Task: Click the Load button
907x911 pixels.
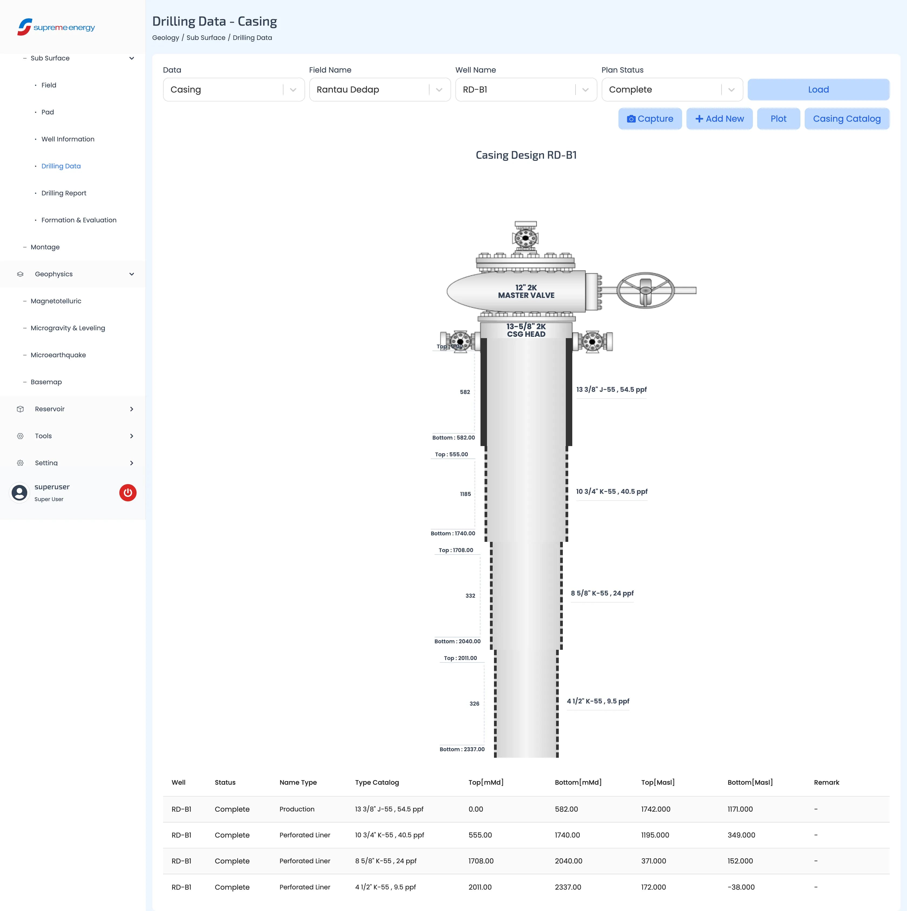Action: point(818,90)
